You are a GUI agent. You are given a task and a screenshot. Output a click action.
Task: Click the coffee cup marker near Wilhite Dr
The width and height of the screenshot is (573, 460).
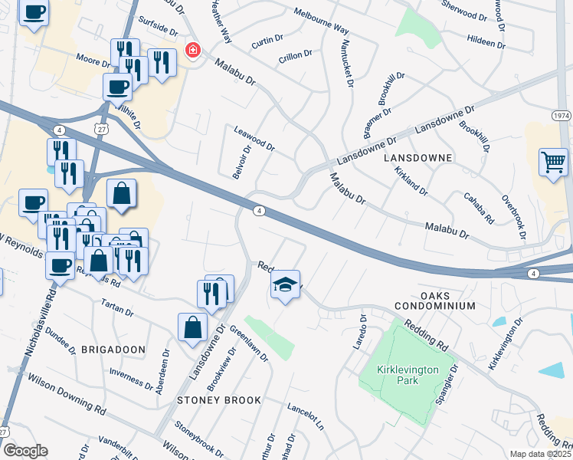click(x=118, y=88)
